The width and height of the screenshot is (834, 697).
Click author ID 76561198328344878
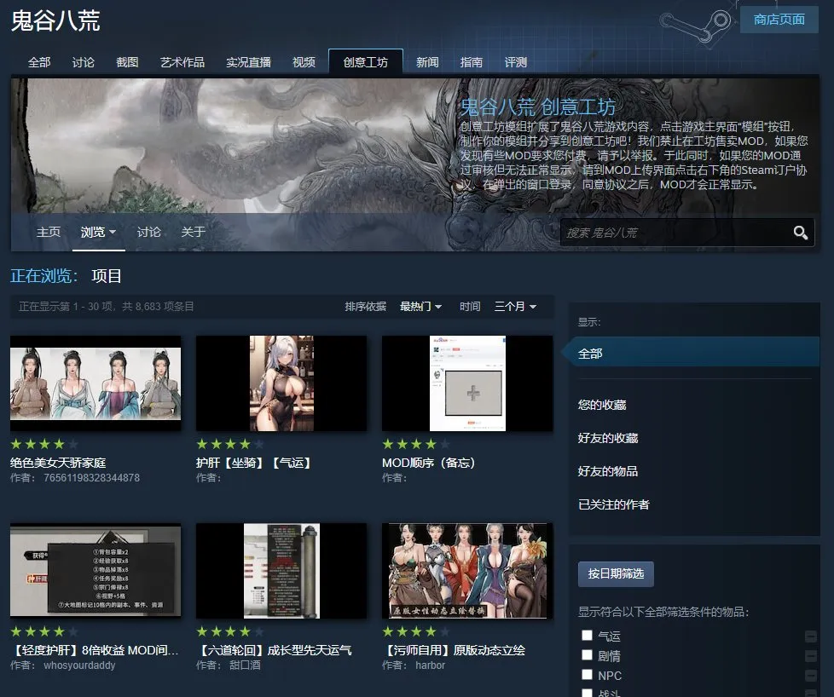(x=91, y=477)
